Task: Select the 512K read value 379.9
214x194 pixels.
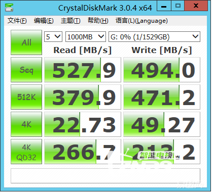Action: point(83,97)
